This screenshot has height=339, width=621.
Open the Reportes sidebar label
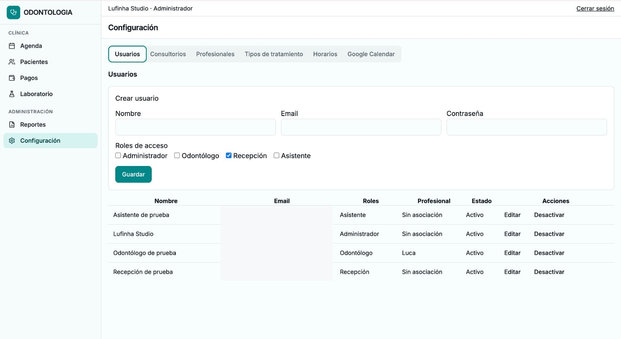33,125
